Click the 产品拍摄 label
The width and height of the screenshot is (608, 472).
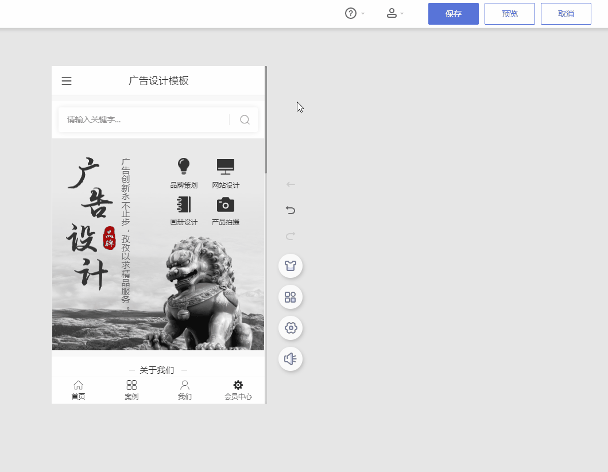tap(226, 222)
